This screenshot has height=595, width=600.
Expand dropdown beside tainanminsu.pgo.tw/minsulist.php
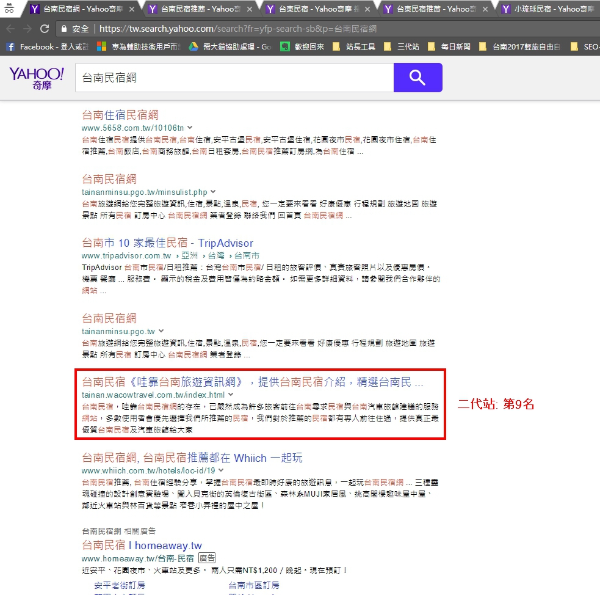tap(213, 191)
